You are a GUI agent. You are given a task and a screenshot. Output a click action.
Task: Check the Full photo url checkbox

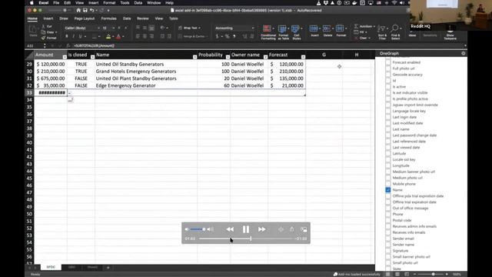[x=388, y=68]
